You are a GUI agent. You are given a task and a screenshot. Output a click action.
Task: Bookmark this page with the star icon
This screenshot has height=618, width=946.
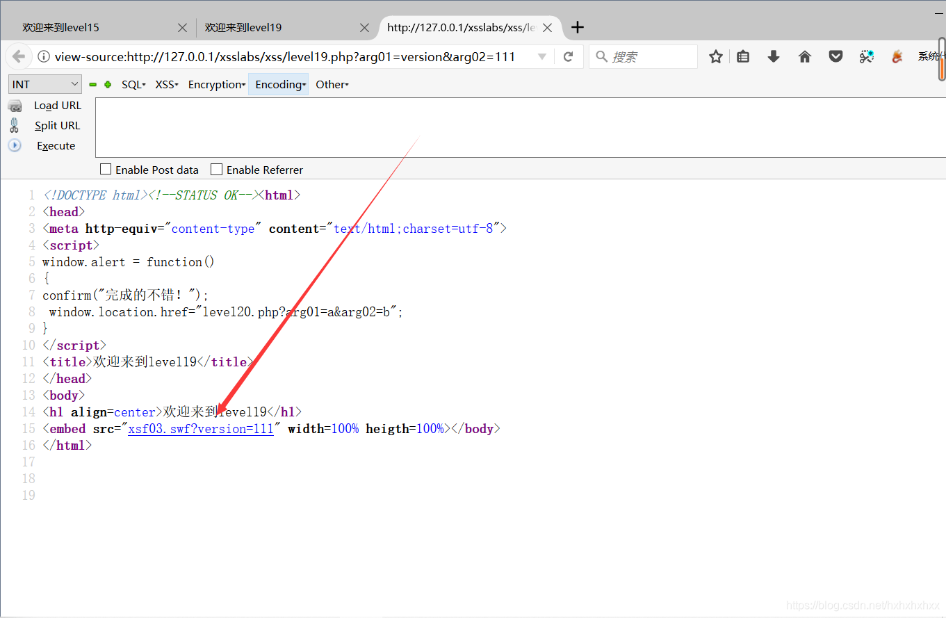pos(716,57)
